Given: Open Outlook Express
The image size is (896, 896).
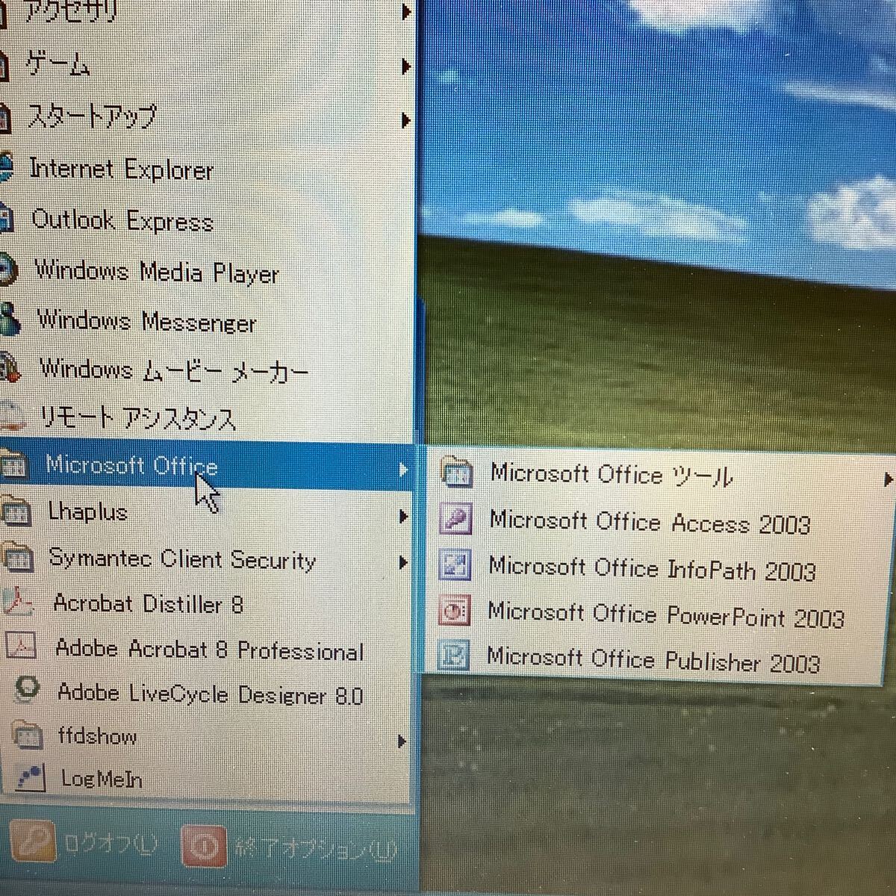Looking at the screenshot, I should click(121, 221).
